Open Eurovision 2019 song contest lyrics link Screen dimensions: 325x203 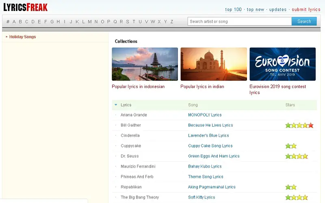coord(278,89)
